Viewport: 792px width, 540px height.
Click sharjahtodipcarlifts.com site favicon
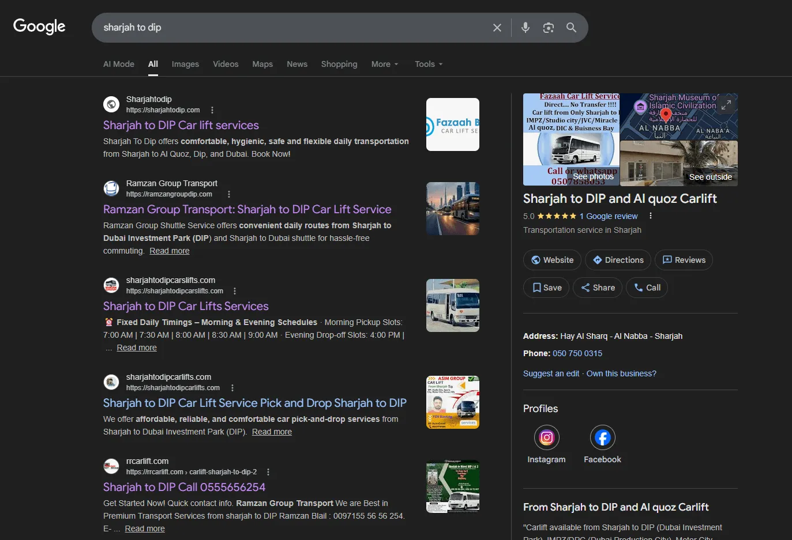(111, 382)
